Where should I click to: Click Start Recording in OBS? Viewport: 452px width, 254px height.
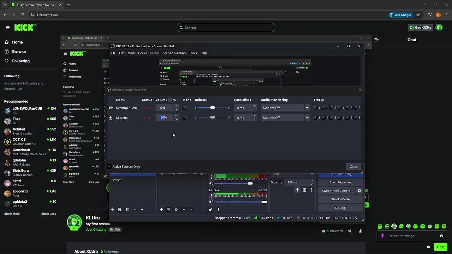click(340, 182)
